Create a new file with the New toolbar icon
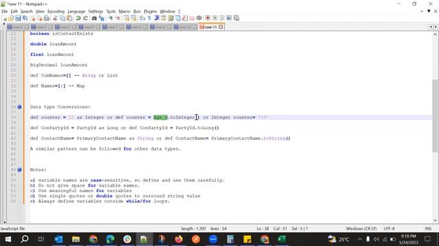The height and width of the screenshot is (246, 439). tap(4, 18)
